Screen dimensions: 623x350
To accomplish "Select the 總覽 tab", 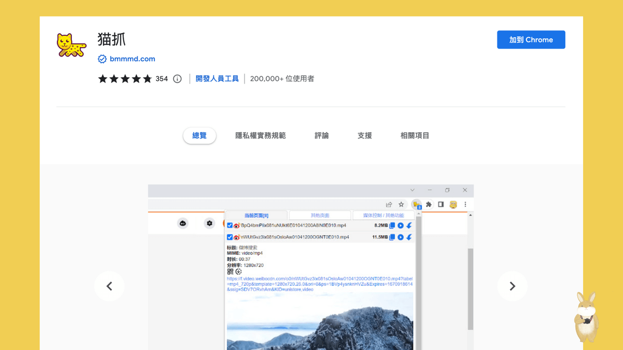I will click(x=199, y=136).
